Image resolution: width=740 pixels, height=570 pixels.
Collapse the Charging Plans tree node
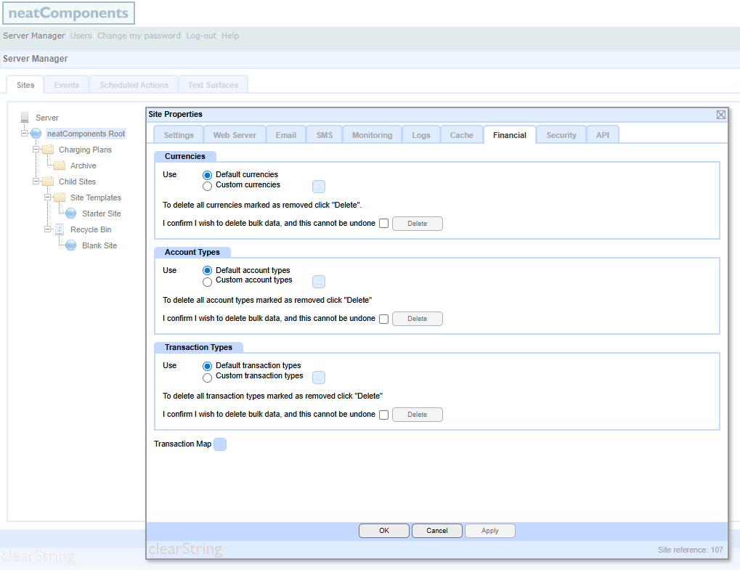pyautogui.click(x=36, y=150)
